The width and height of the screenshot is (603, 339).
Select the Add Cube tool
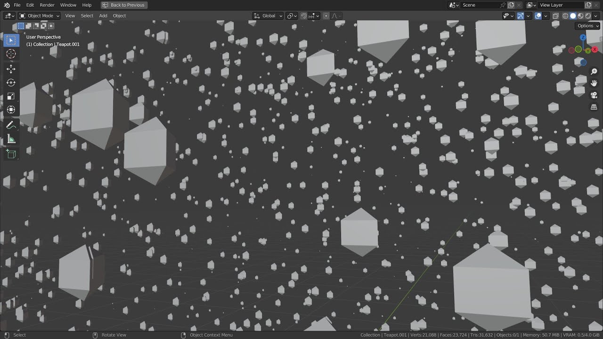[x=11, y=154]
